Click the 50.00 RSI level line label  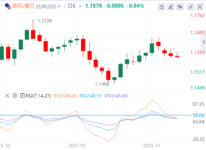click(x=198, y=115)
